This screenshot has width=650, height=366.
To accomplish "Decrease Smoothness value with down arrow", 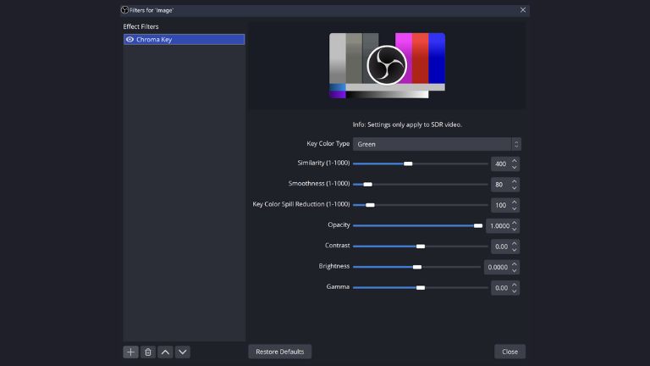I will click(x=514, y=187).
